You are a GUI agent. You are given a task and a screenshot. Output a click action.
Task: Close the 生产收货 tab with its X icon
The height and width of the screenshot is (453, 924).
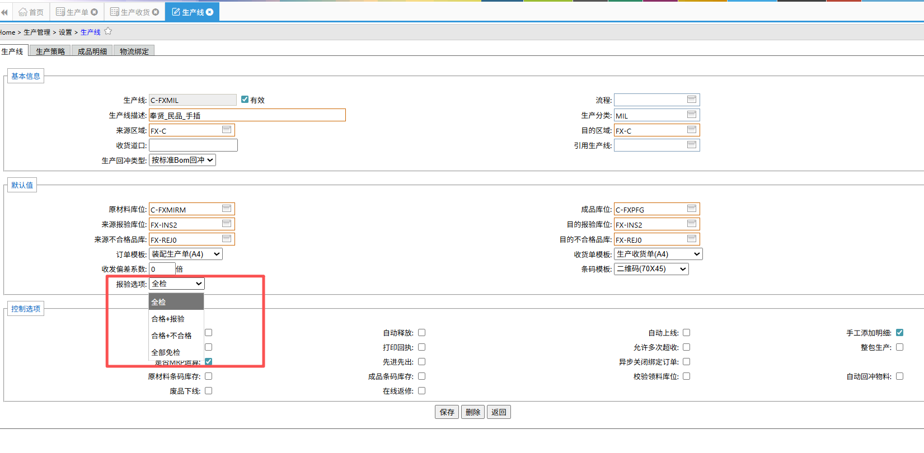click(156, 12)
